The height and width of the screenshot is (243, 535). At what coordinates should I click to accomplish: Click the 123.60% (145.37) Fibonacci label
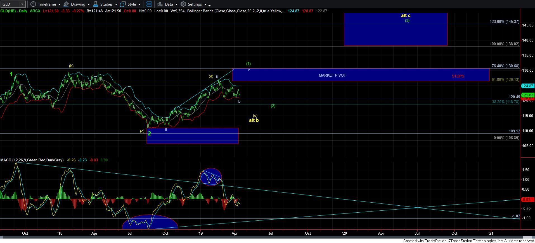505,21
